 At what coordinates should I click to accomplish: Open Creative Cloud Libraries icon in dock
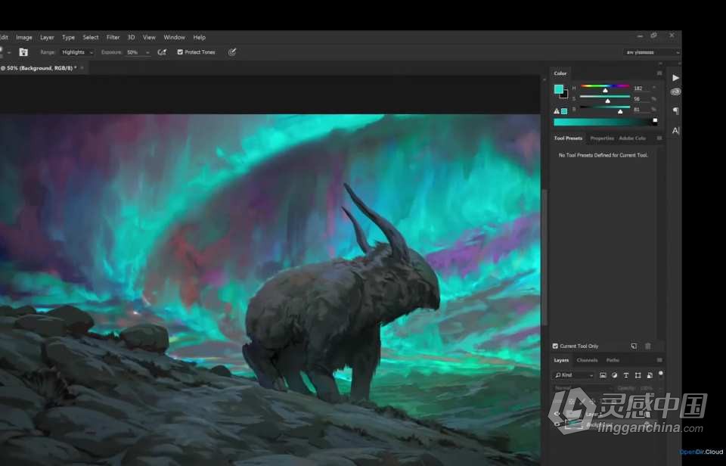(x=675, y=92)
